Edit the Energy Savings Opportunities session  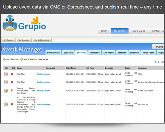(6, 91)
